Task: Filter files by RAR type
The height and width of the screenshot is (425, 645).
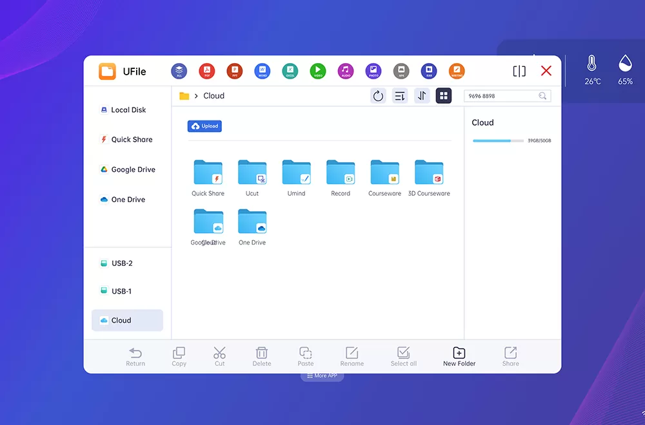Action: tap(429, 71)
